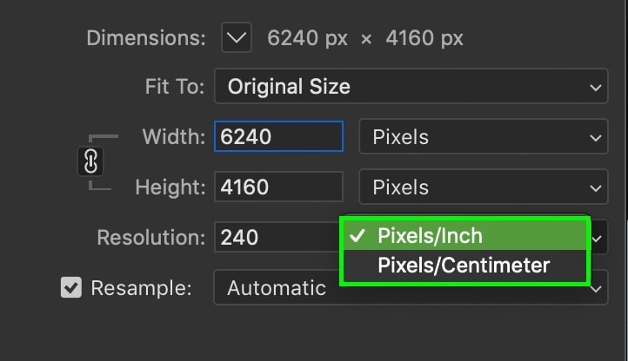This screenshot has width=628, height=361.
Task: Uncheck the Resample checkbox
Action: point(71,287)
